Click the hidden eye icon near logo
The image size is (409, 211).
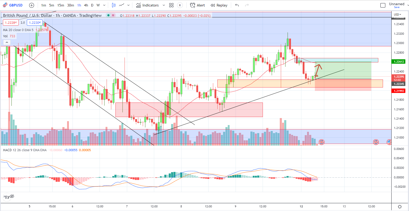tap(12, 196)
